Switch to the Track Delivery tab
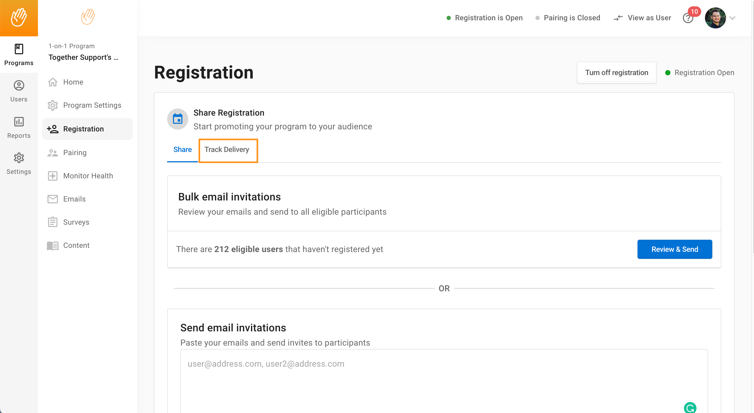754x413 pixels. coord(226,149)
